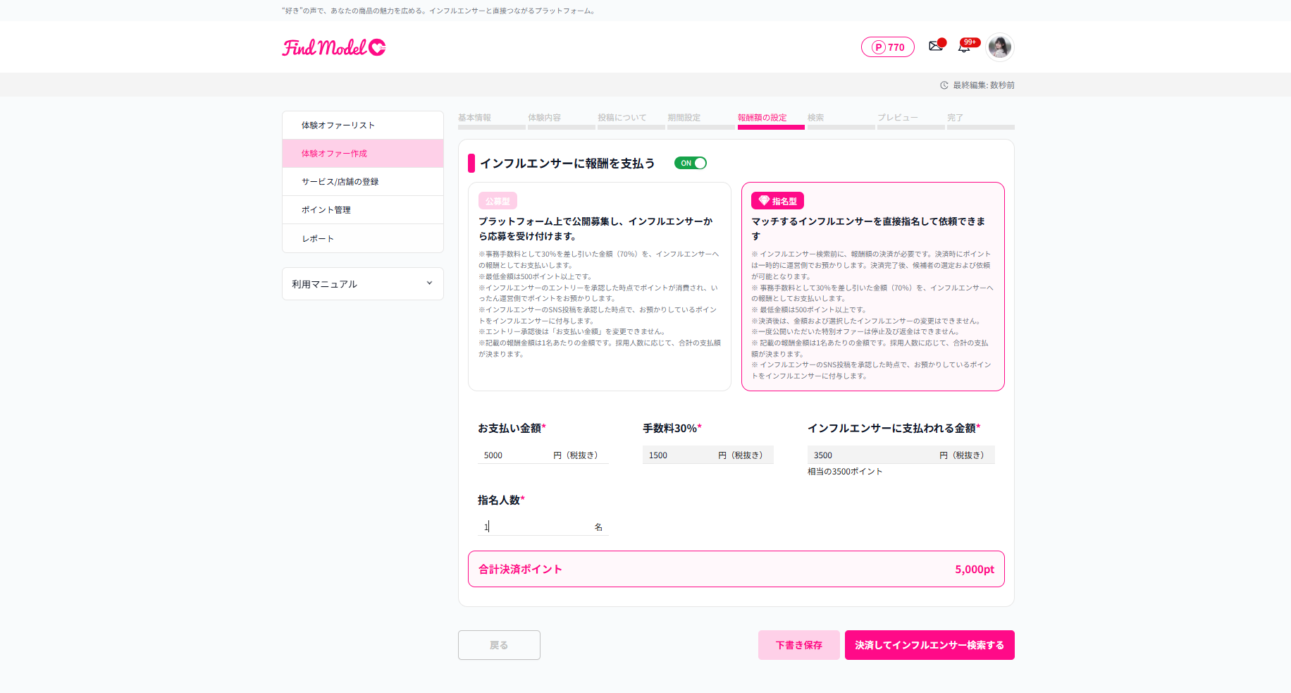
Task: Click the 最終編集: 数秒前 text
Action: [x=984, y=85]
